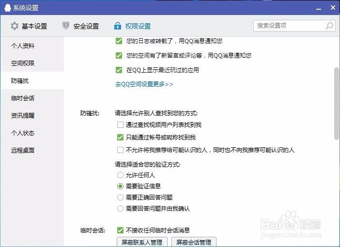Minimize the 系统设置 window

point(319,8)
